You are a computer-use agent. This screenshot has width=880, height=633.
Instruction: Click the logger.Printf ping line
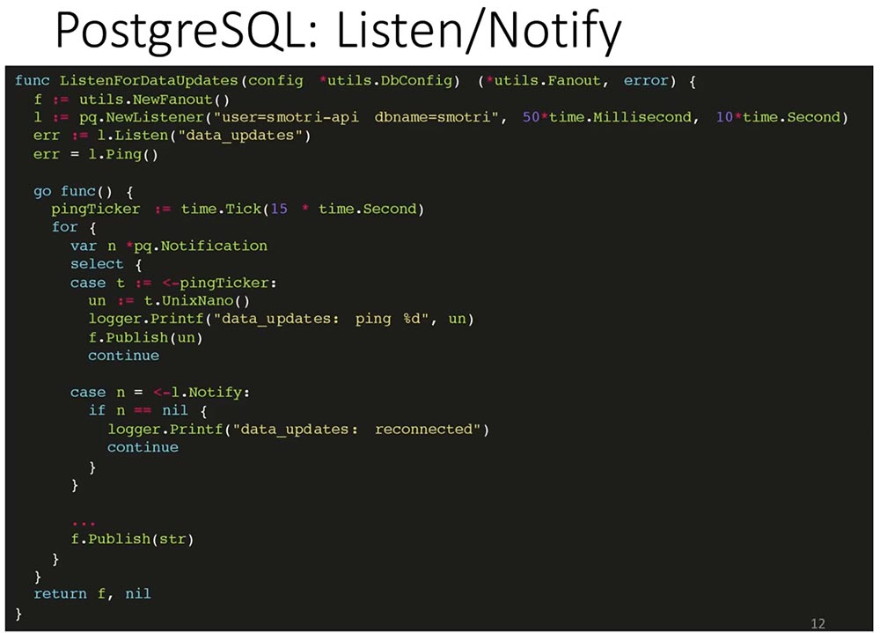(281, 319)
